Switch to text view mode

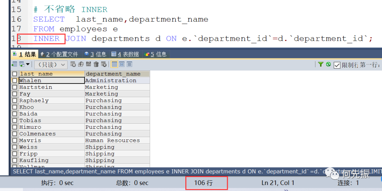click(x=129, y=64)
